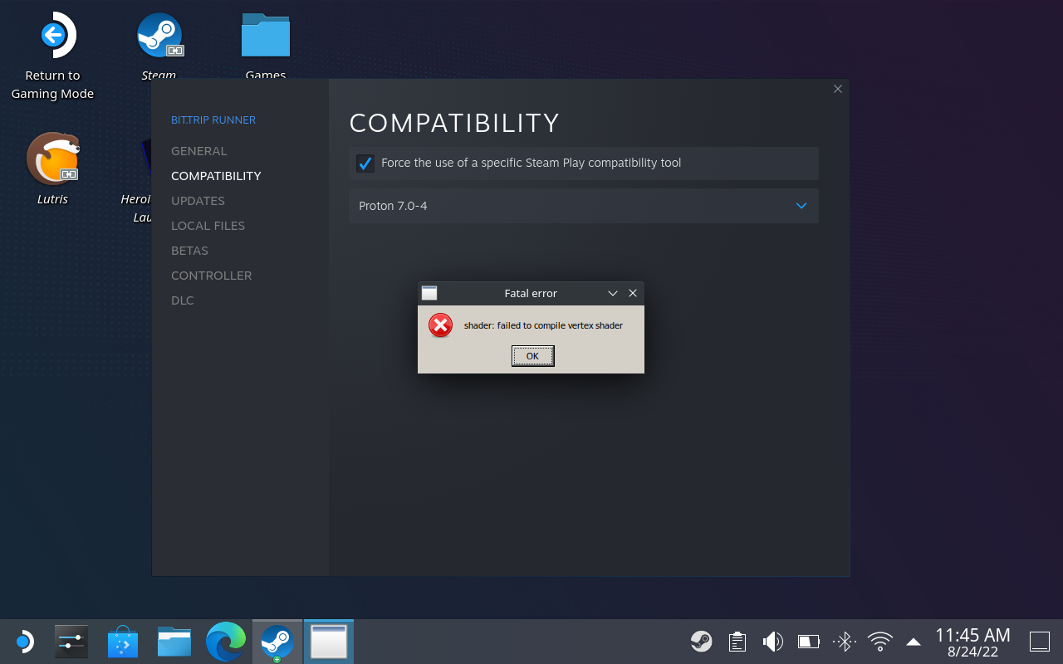This screenshot has height=664, width=1063.
Task: Open the Games folder on desktop
Action: 266,46
